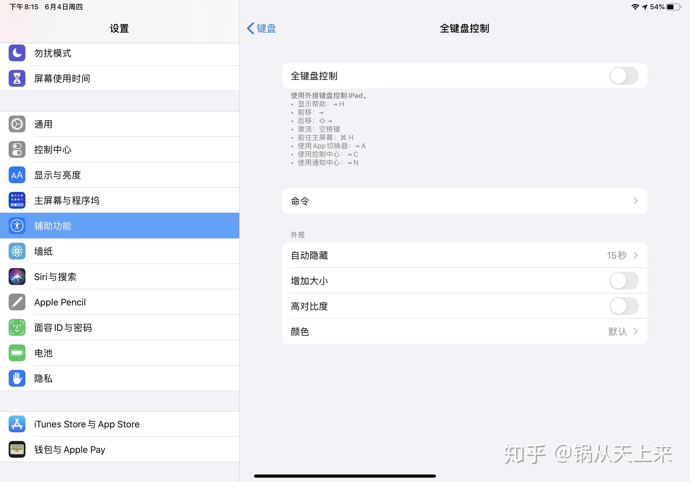The image size is (690, 482).
Task: Tap the 使用外接键盘控制iPad description
Action: (329, 96)
